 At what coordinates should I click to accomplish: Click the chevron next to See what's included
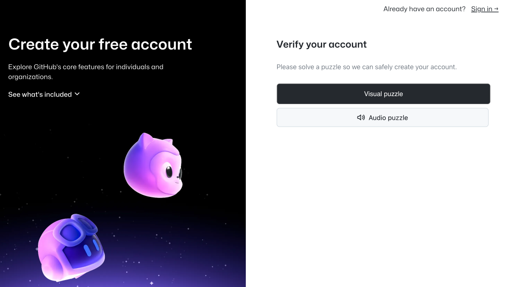[x=77, y=94]
